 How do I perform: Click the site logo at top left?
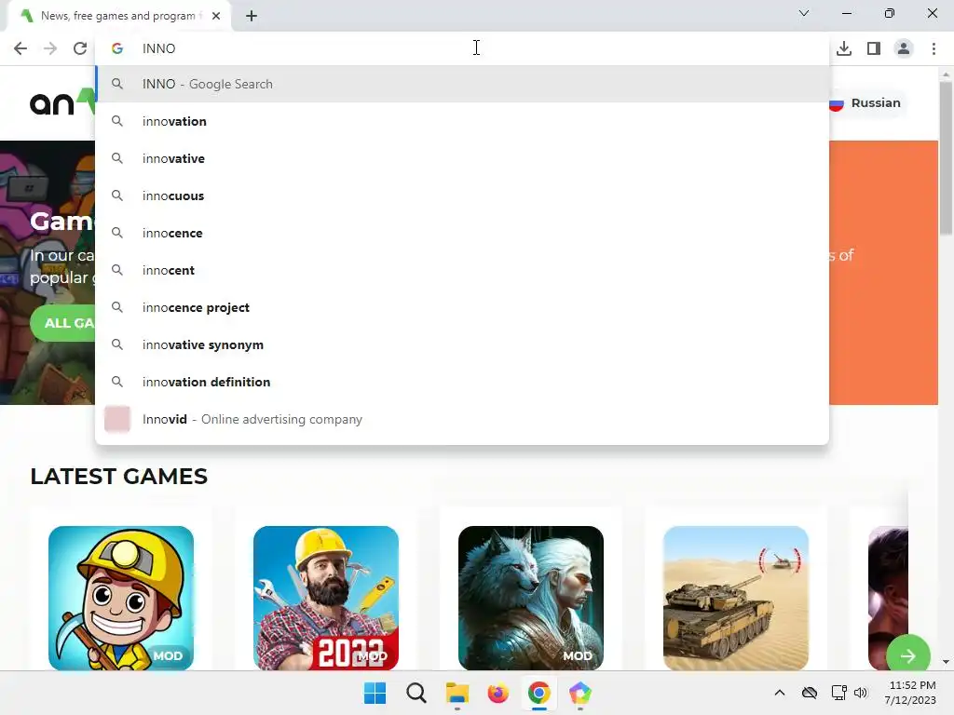(x=62, y=102)
